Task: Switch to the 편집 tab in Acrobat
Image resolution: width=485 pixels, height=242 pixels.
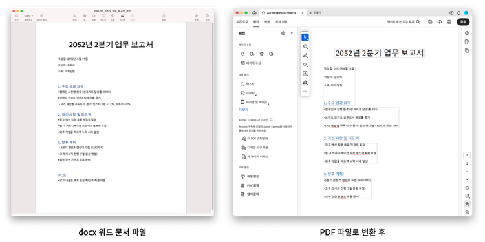Action: (256, 22)
